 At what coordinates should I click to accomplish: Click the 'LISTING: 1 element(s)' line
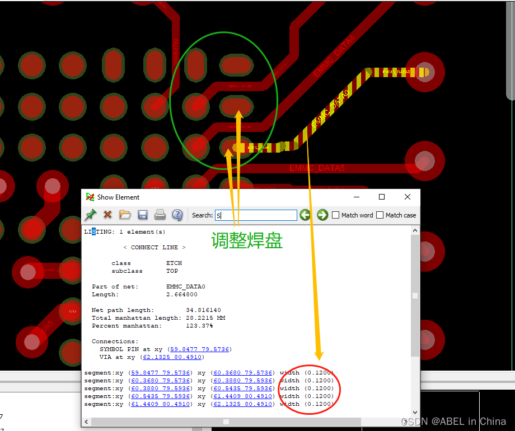pyautogui.click(x=125, y=231)
